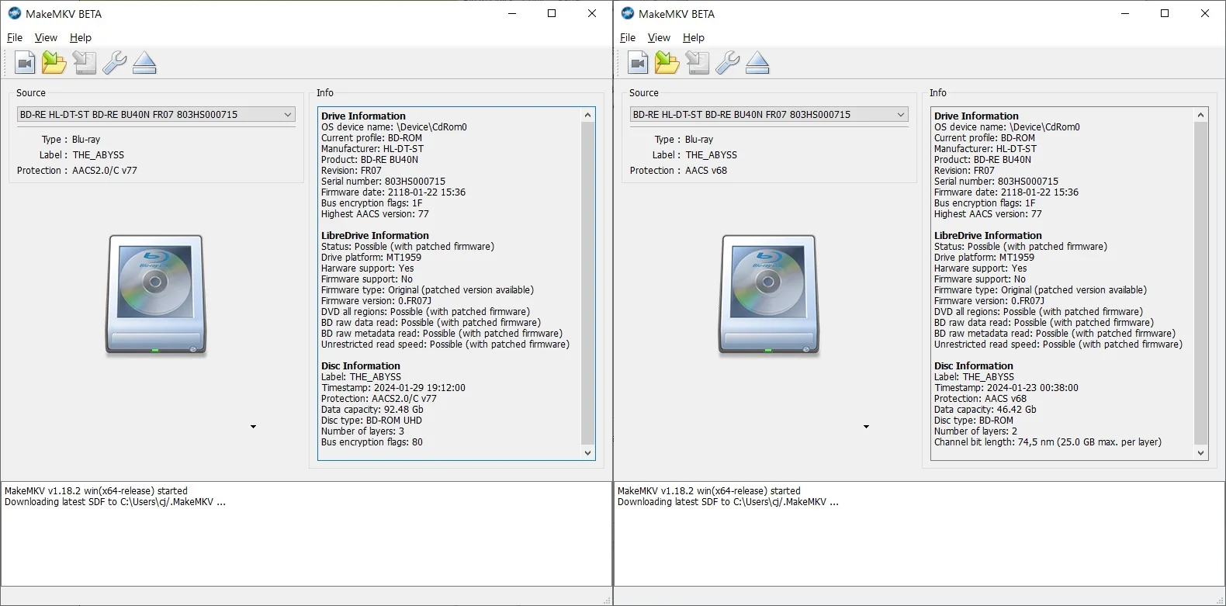Open File menu in right window
The image size is (1226, 606).
click(x=628, y=37)
